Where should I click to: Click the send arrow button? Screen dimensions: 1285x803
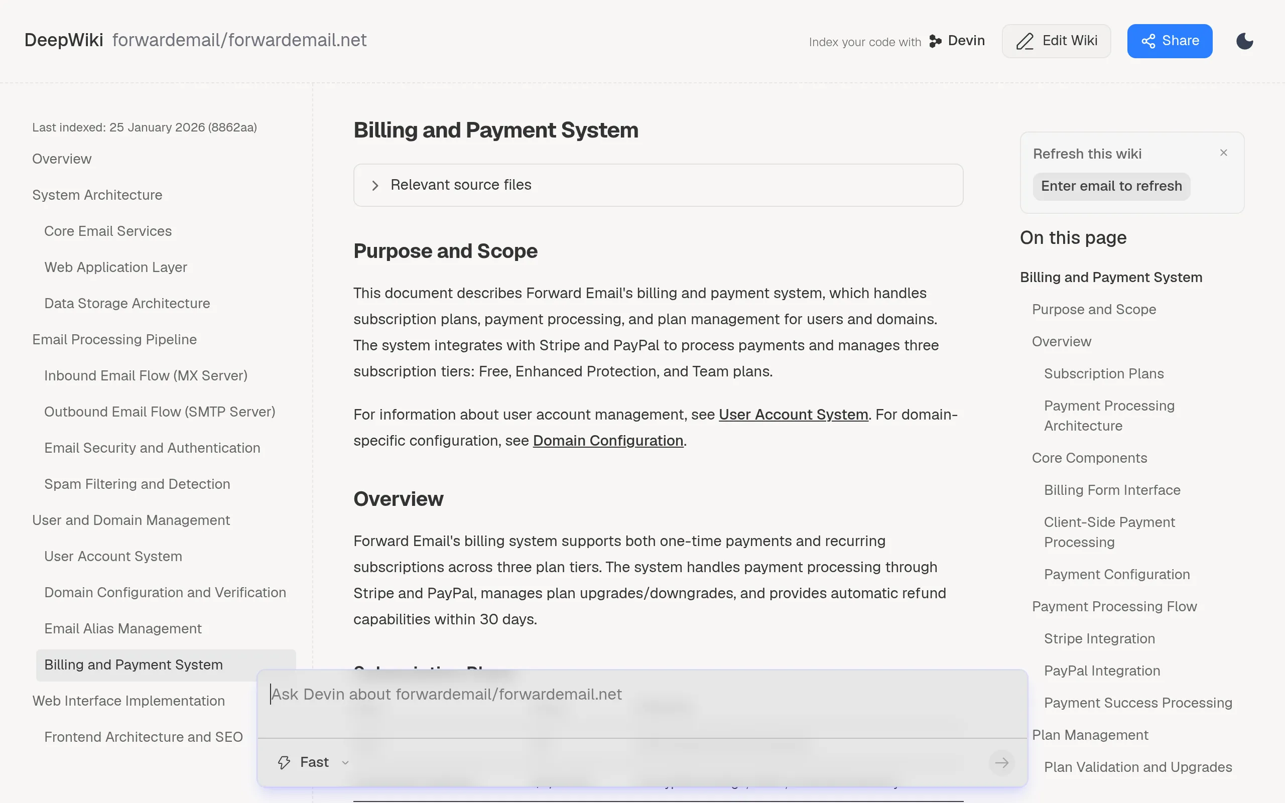click(1001, 763)
